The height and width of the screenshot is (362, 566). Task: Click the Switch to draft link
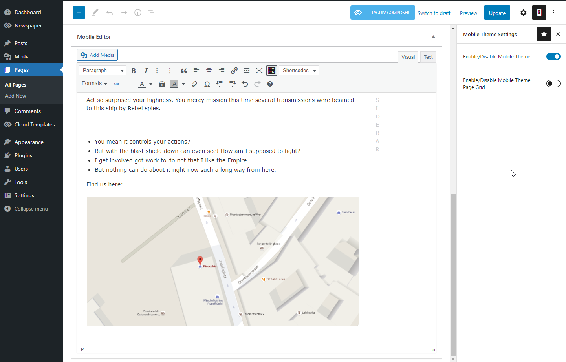click(434, 13)
